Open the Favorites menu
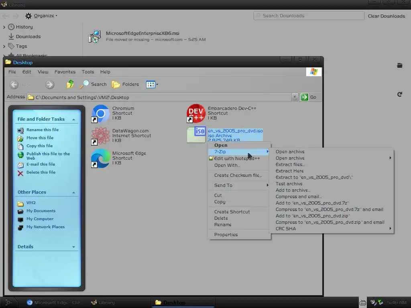 65,72
